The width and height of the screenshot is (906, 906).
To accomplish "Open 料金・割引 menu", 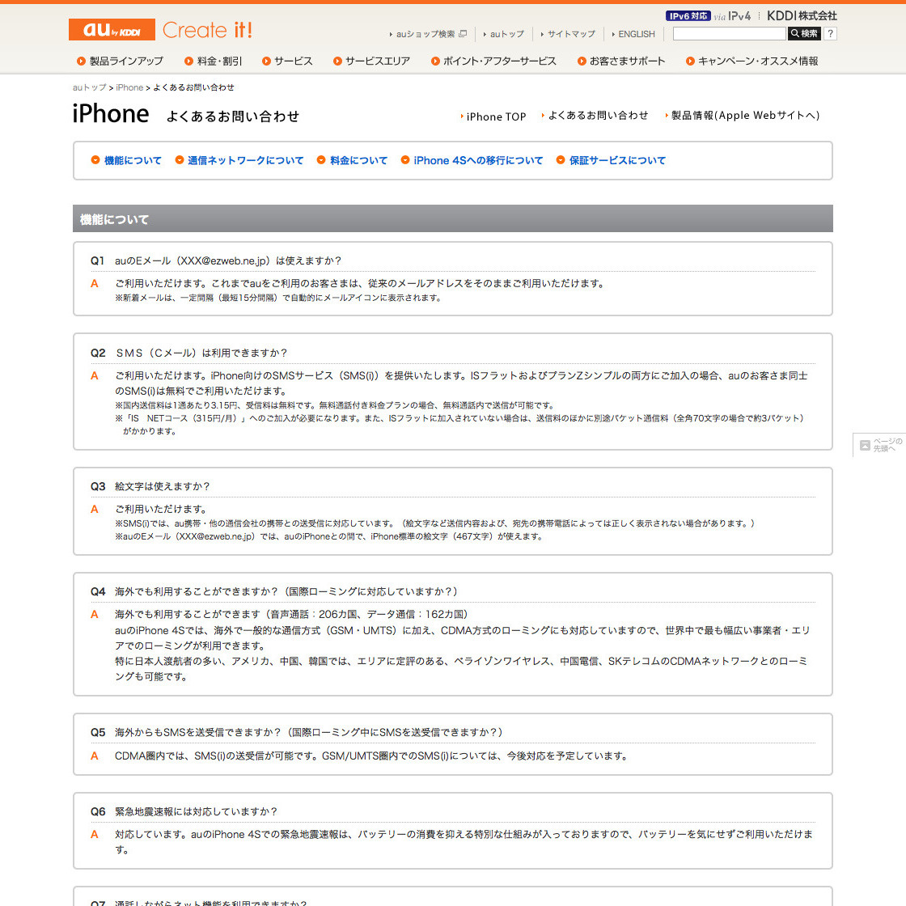I will click(x=219, y=61).
